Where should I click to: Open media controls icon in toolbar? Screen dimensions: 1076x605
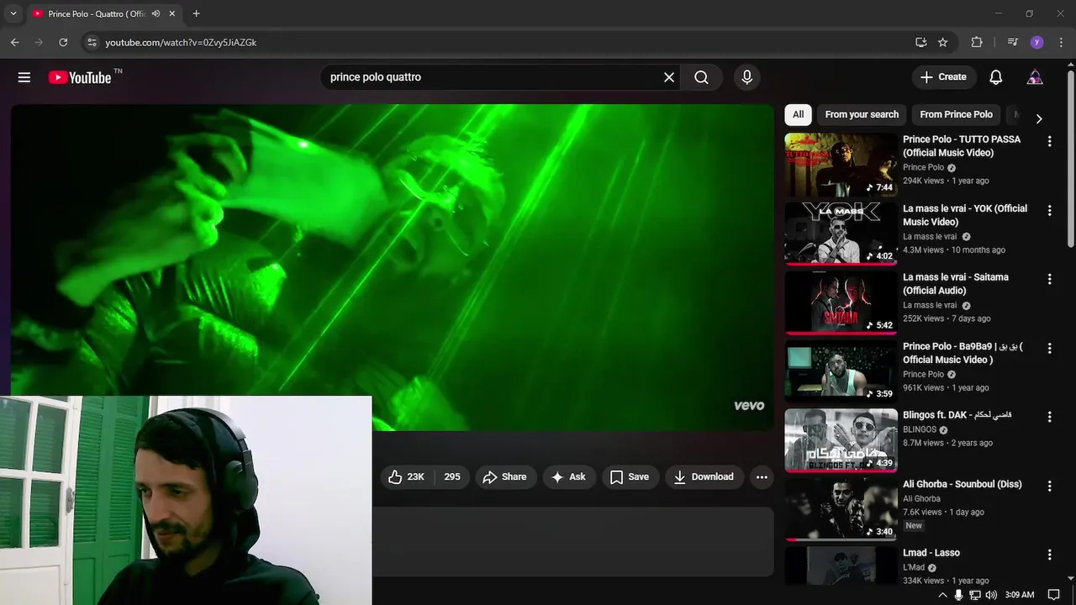coord(1013,42)
